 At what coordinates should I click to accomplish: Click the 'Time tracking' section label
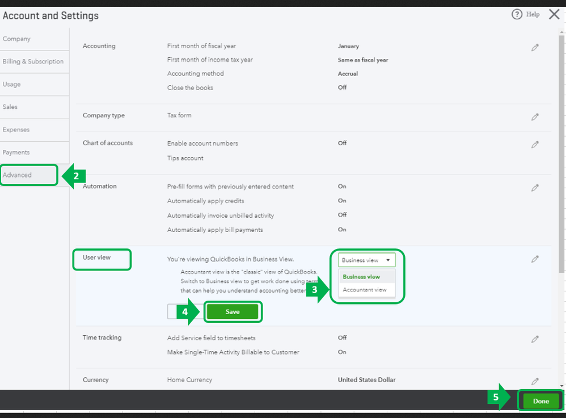[102, 337]
